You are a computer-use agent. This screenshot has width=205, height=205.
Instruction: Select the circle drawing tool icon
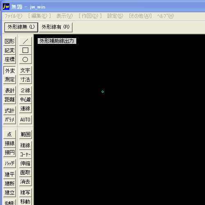click(x=25, y=59)
